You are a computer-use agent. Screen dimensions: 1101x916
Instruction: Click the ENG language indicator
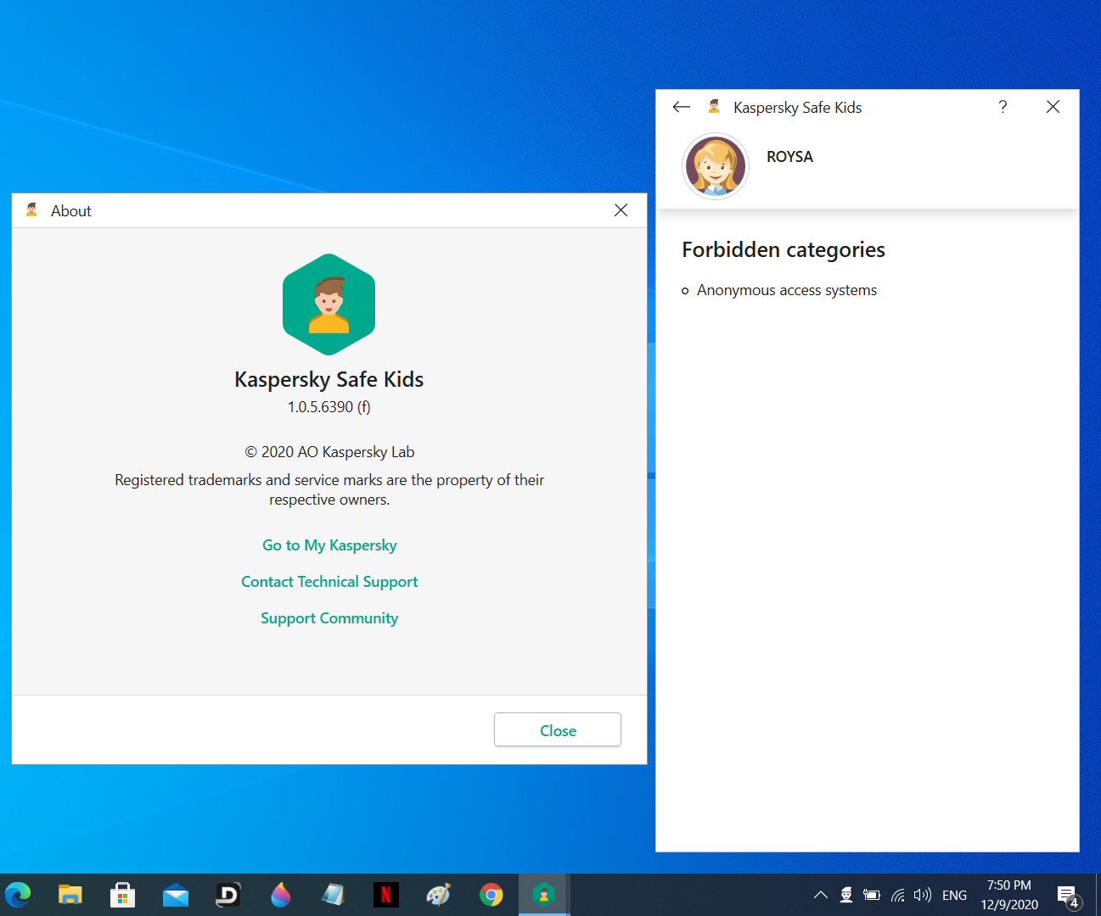coord(954,895)
